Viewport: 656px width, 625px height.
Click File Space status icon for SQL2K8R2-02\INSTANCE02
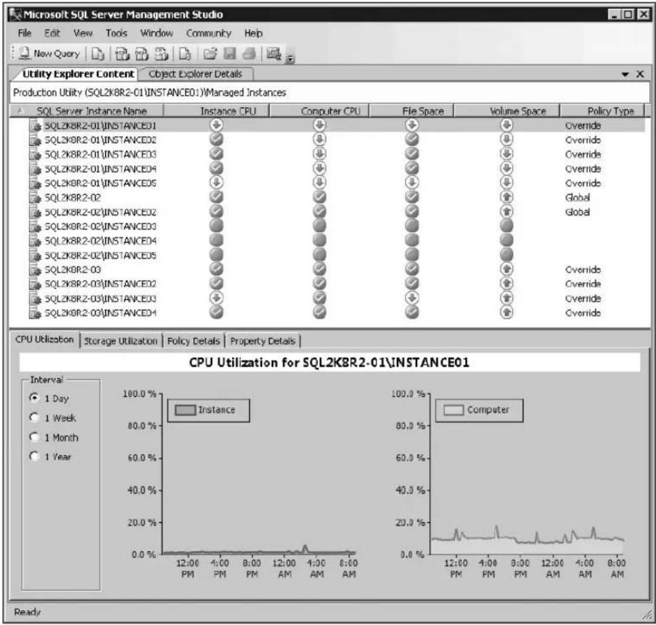[412, 211]
